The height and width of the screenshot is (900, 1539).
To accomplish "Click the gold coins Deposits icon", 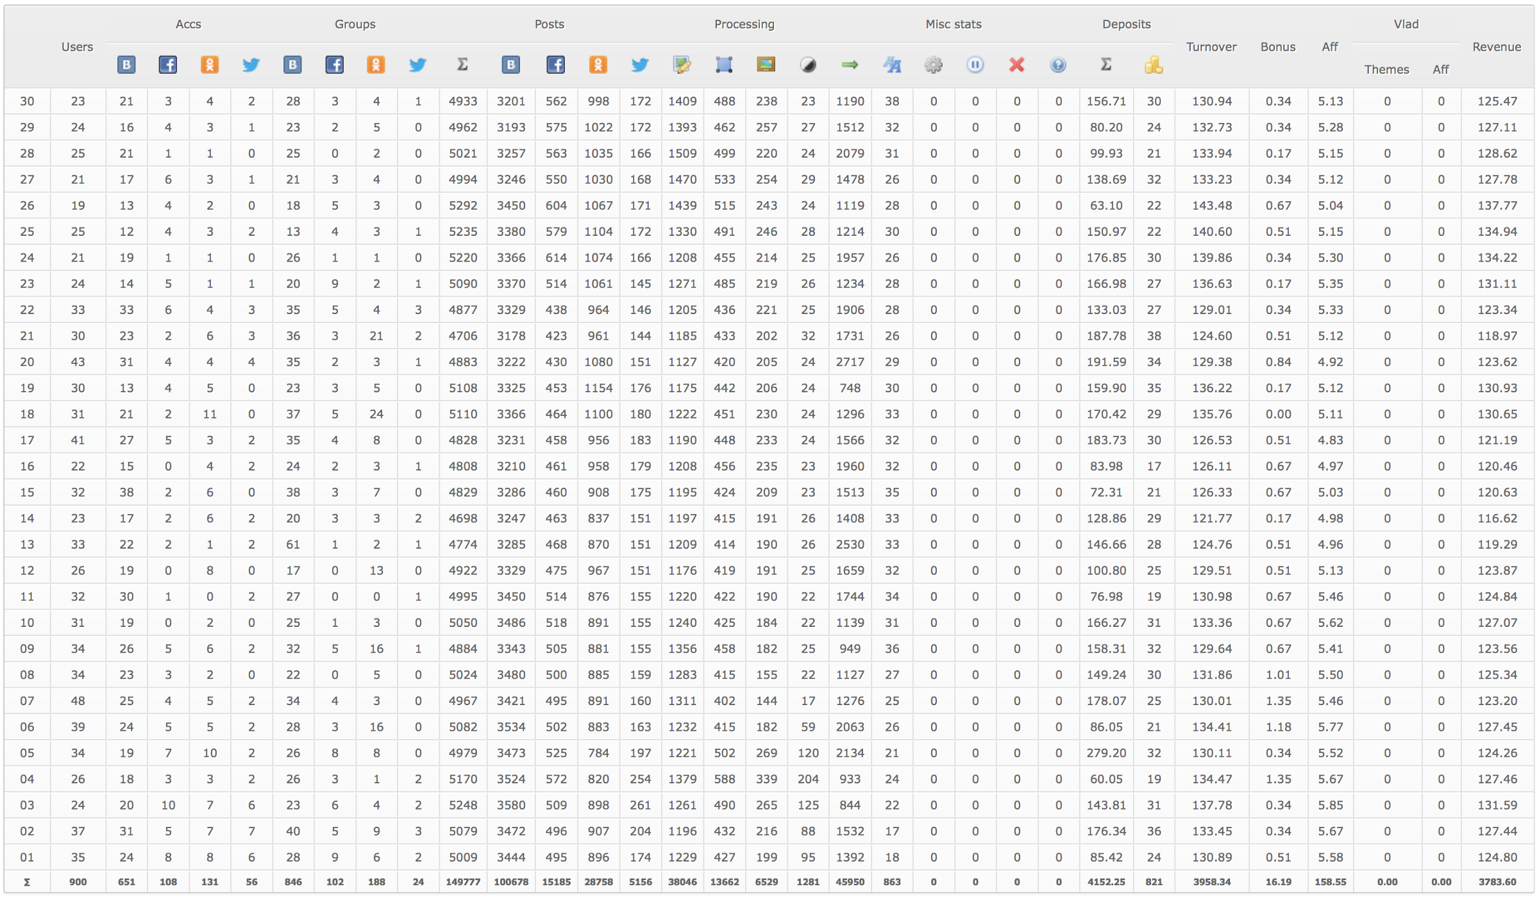I will 1153,65.
